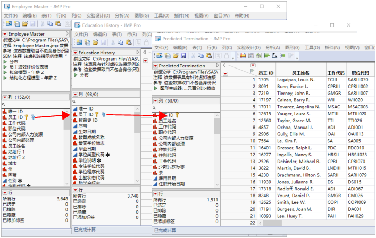Click 员工 ID column header in data grid
376x238 pixels.
[266, 73]
